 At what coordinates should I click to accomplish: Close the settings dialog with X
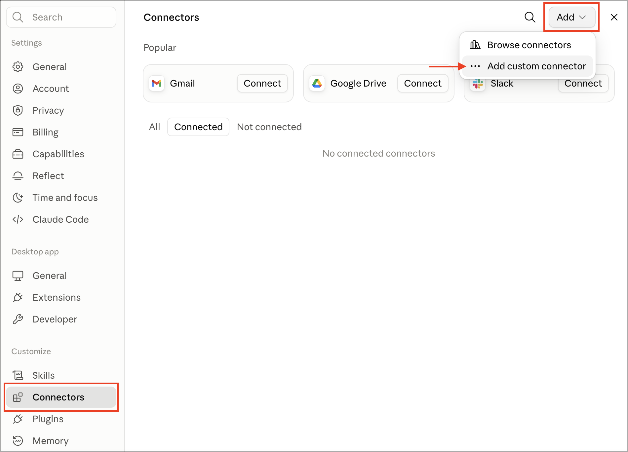click(x=614, y=17)
